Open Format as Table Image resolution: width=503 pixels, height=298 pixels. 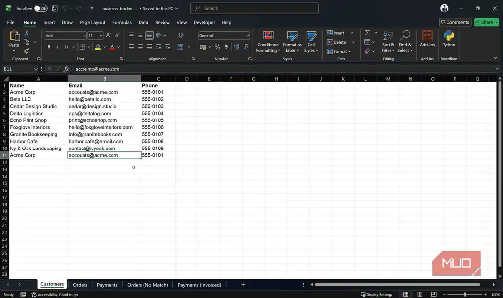point(292,42)
